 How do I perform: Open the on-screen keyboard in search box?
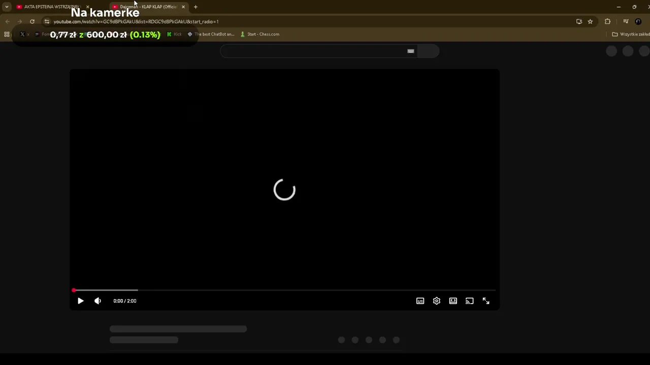pos(411,51)
